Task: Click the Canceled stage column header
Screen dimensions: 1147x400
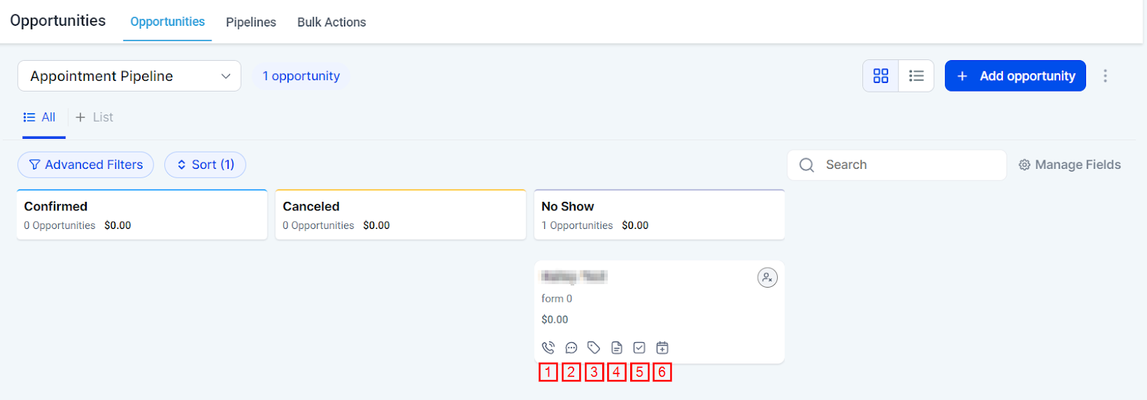Action: [401, 215]
